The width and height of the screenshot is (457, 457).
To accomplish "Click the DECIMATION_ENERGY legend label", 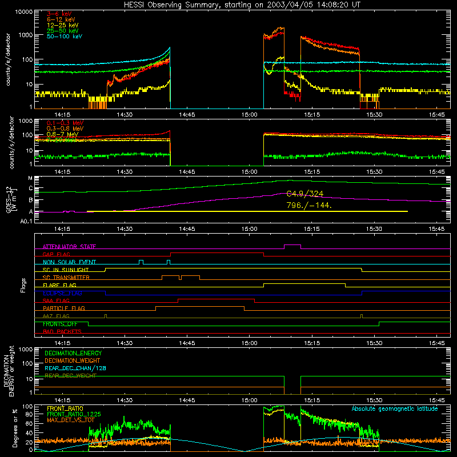I will (x=73, y=353).
